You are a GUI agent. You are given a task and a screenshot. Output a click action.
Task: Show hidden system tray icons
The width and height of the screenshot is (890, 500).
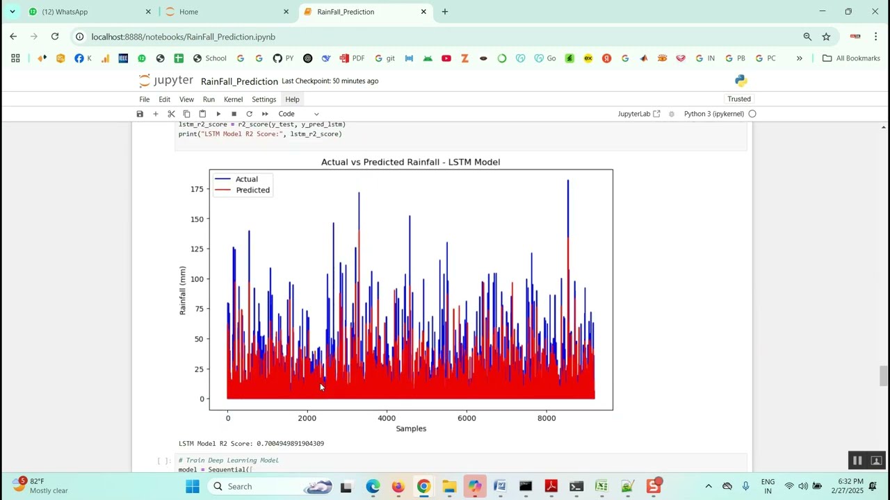[709, 486]
